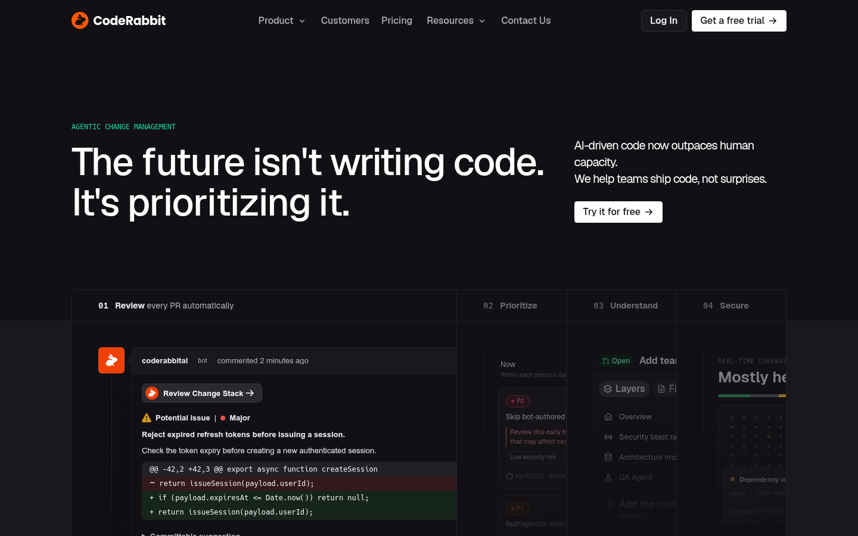
Task: Open the Product navigation menu
Action: (282, 21)
